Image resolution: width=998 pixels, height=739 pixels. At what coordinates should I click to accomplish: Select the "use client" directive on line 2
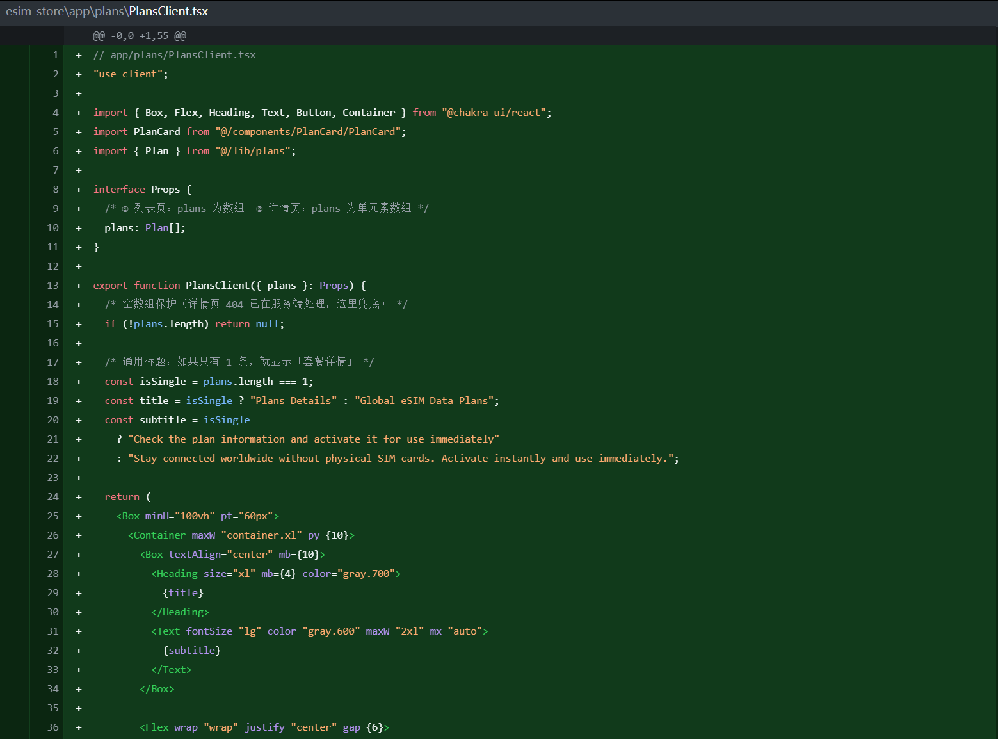(131, 74)
